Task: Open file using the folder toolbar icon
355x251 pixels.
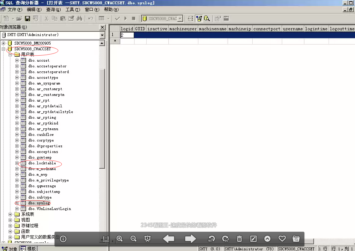Action: [x=19, y=19]
